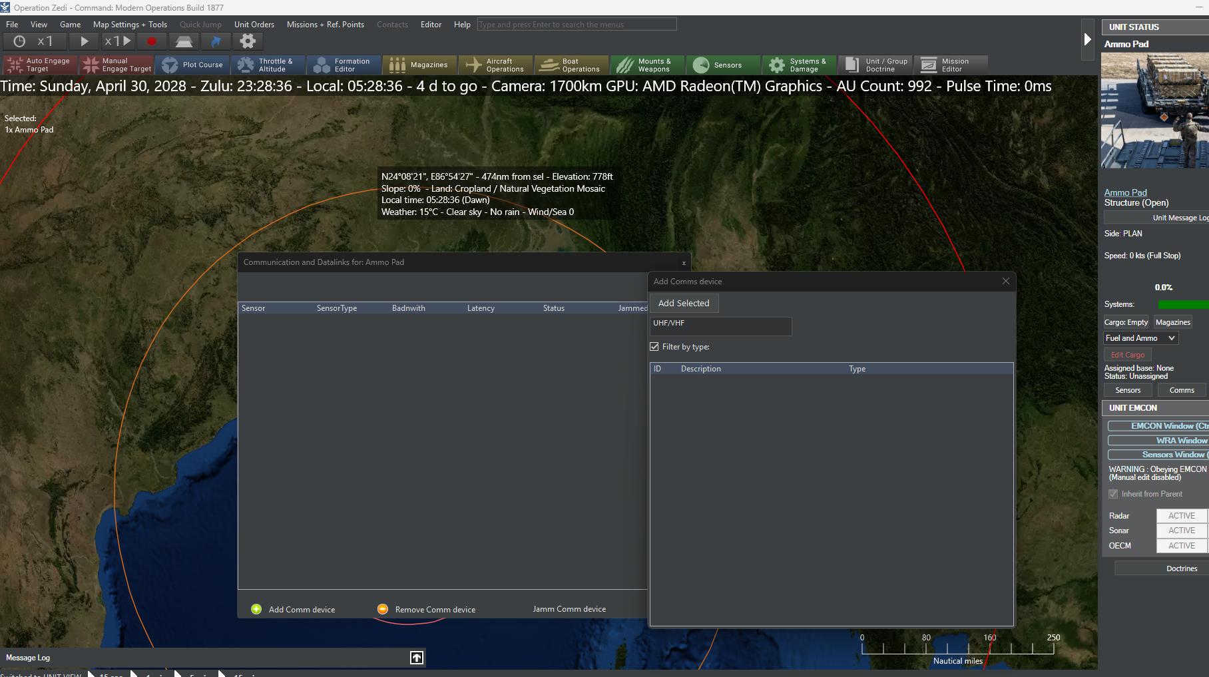
Task: Open the Map Settings + Tools menu
Action: (130, 25)
